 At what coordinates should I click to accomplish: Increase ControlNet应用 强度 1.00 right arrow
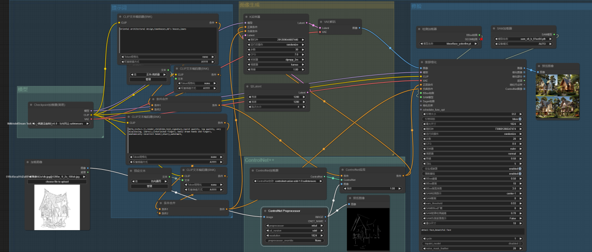400,188
